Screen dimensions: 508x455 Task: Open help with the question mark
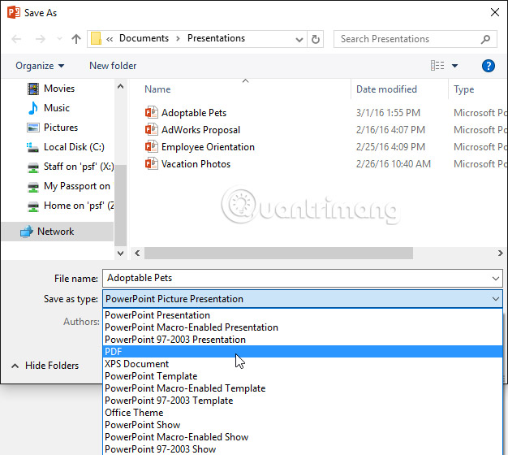coord(489,66)
